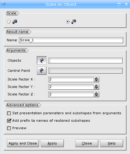130x154 pixels.
Task: Select the uniform scale mode icon
Action: pyautogui.click(x=15, y=22)
